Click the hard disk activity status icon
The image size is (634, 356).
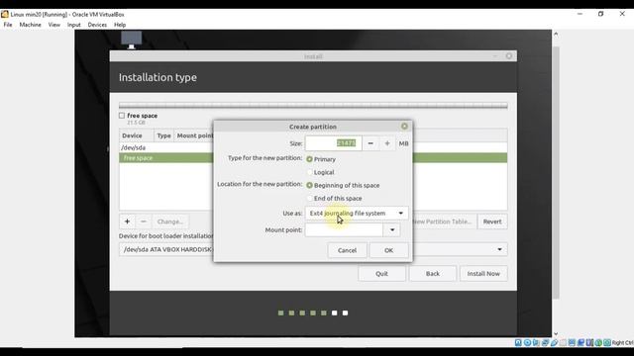[x=518, y=343]
